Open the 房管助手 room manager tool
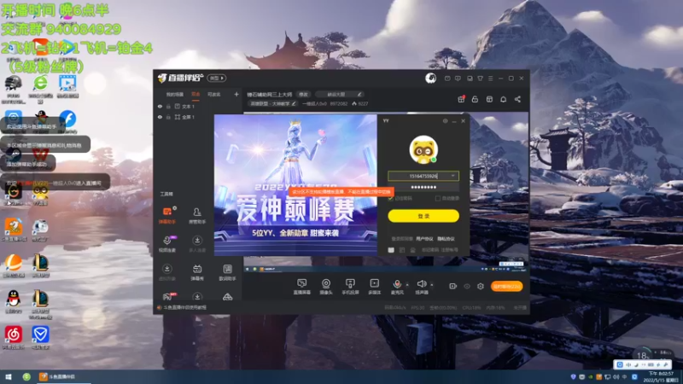This screenshot has width=683, height=384. (x=197, y=216)
